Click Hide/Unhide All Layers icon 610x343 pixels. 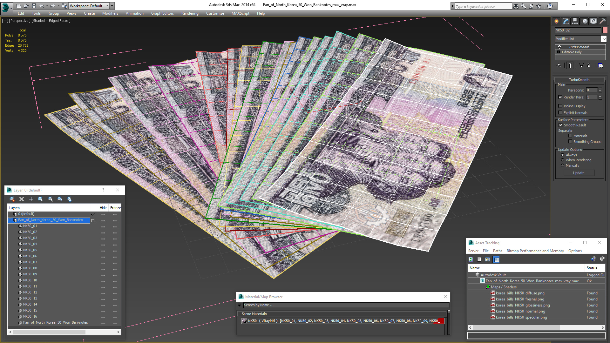click(x=60, y=199)
